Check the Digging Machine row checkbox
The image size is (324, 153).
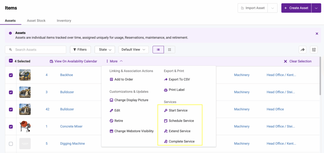click(x=11, y=144)
